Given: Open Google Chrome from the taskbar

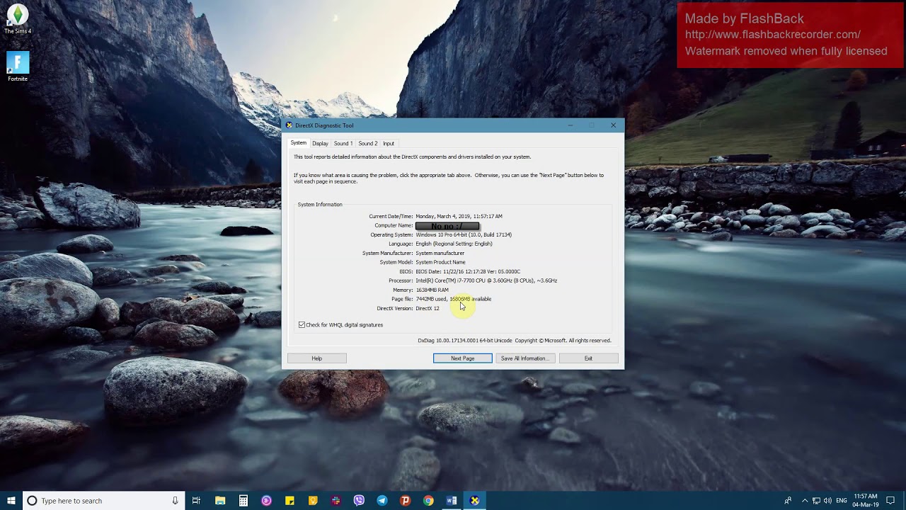Looking at the screenshot, I should pos(428,501).
